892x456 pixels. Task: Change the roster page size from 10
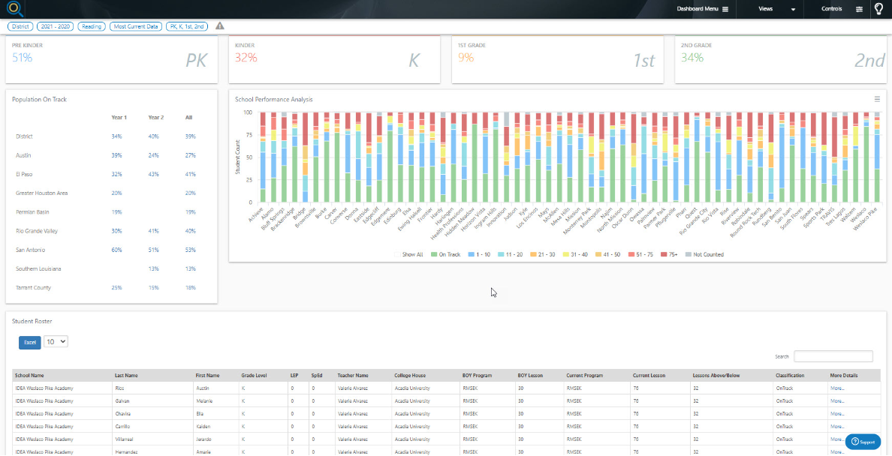point(55,341)
